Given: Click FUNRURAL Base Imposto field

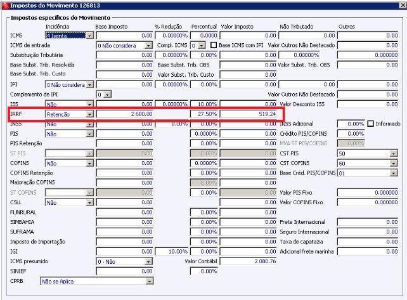Looking at the screenshot, I should pos(125,212).
